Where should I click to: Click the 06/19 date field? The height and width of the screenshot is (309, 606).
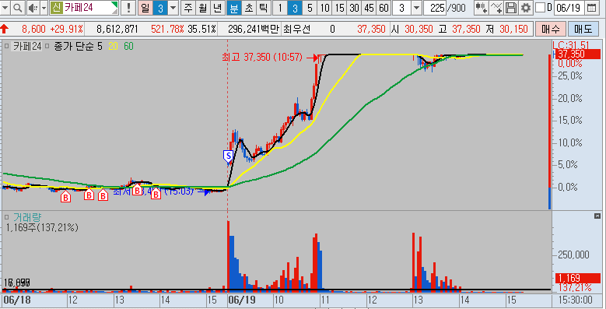pyautogui.click(x=569, y=8)
